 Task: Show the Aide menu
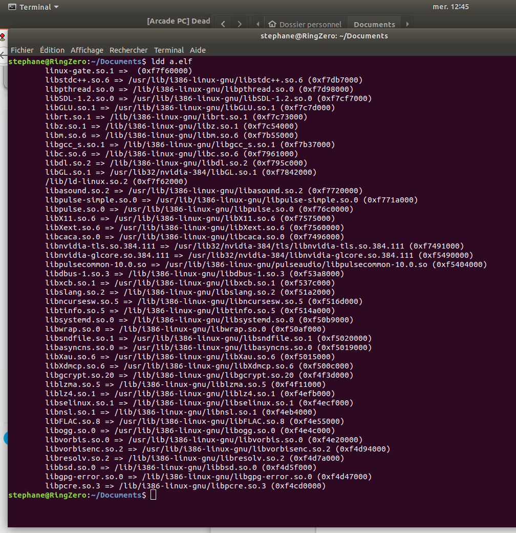click(198, 50)
